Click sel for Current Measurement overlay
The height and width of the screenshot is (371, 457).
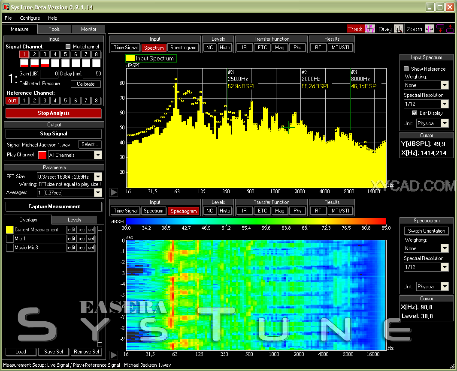pyautogui.click(x=91, y=230)
